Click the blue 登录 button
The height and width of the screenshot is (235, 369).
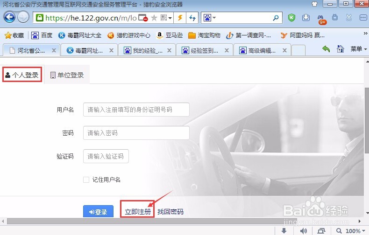pos(98,212)
